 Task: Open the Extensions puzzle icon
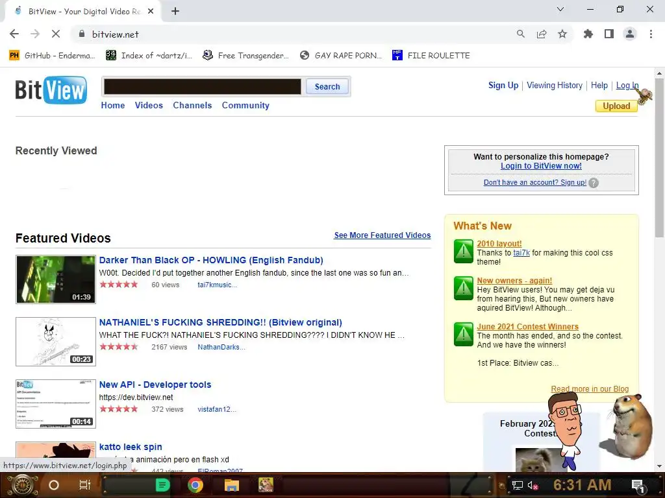588,34
